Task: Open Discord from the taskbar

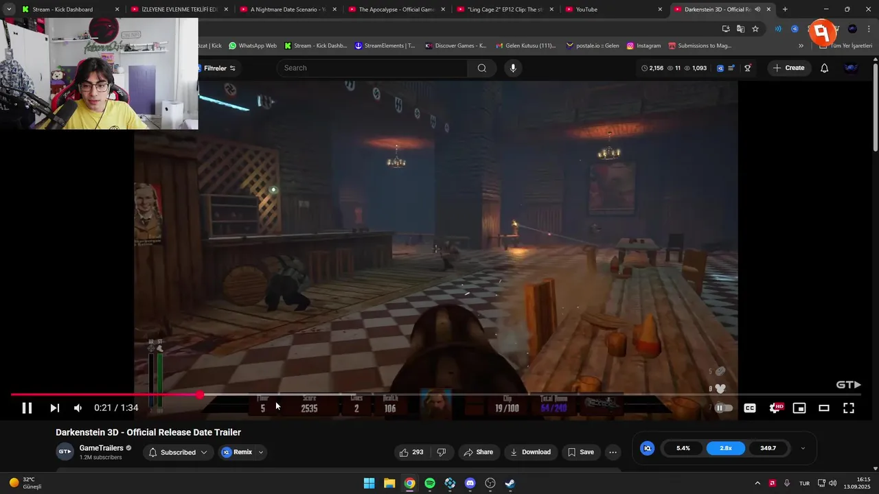Action: tap(470, 483)
